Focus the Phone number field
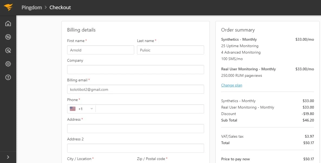Image resolution: width=321 pixels, height=163 pixels. [x=150, y=109]
